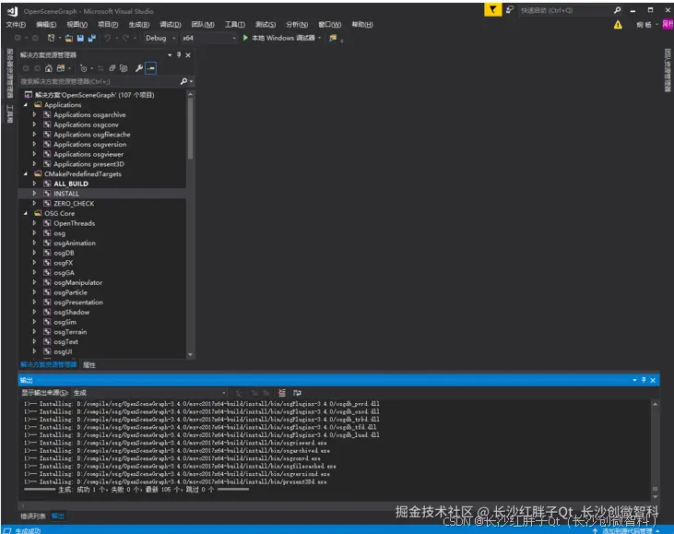Click Sync with Active Document icon
674x534 pixels.
click(x=101, y=68)
